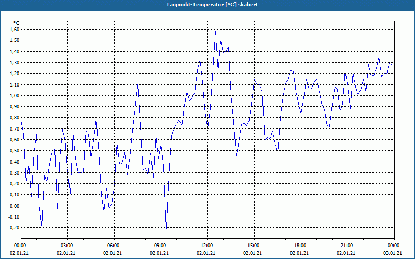Select the 02.01.21 date beneath 18:00

[299, 253]
